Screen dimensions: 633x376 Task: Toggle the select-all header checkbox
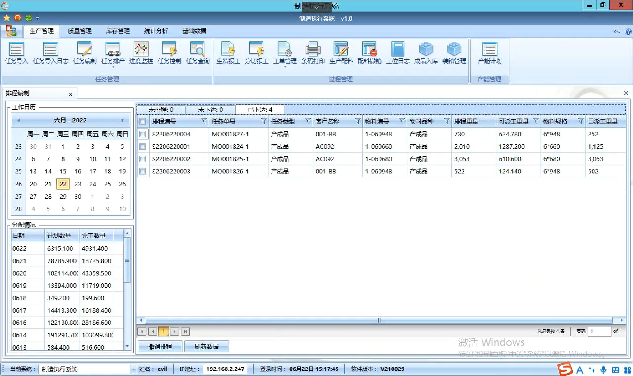143,122
